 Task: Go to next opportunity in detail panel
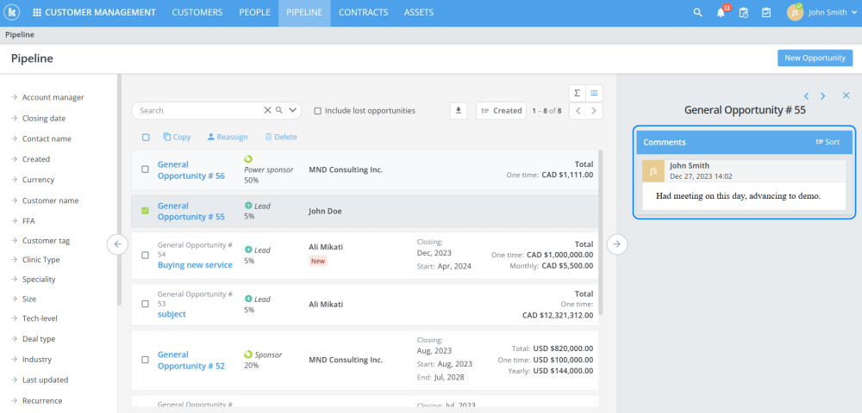click(x=823, y=96)
